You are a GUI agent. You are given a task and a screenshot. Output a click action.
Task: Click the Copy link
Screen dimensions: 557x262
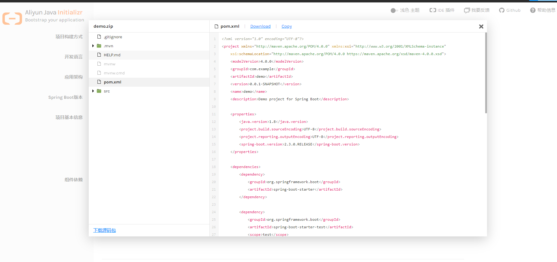tap(287, 26)
